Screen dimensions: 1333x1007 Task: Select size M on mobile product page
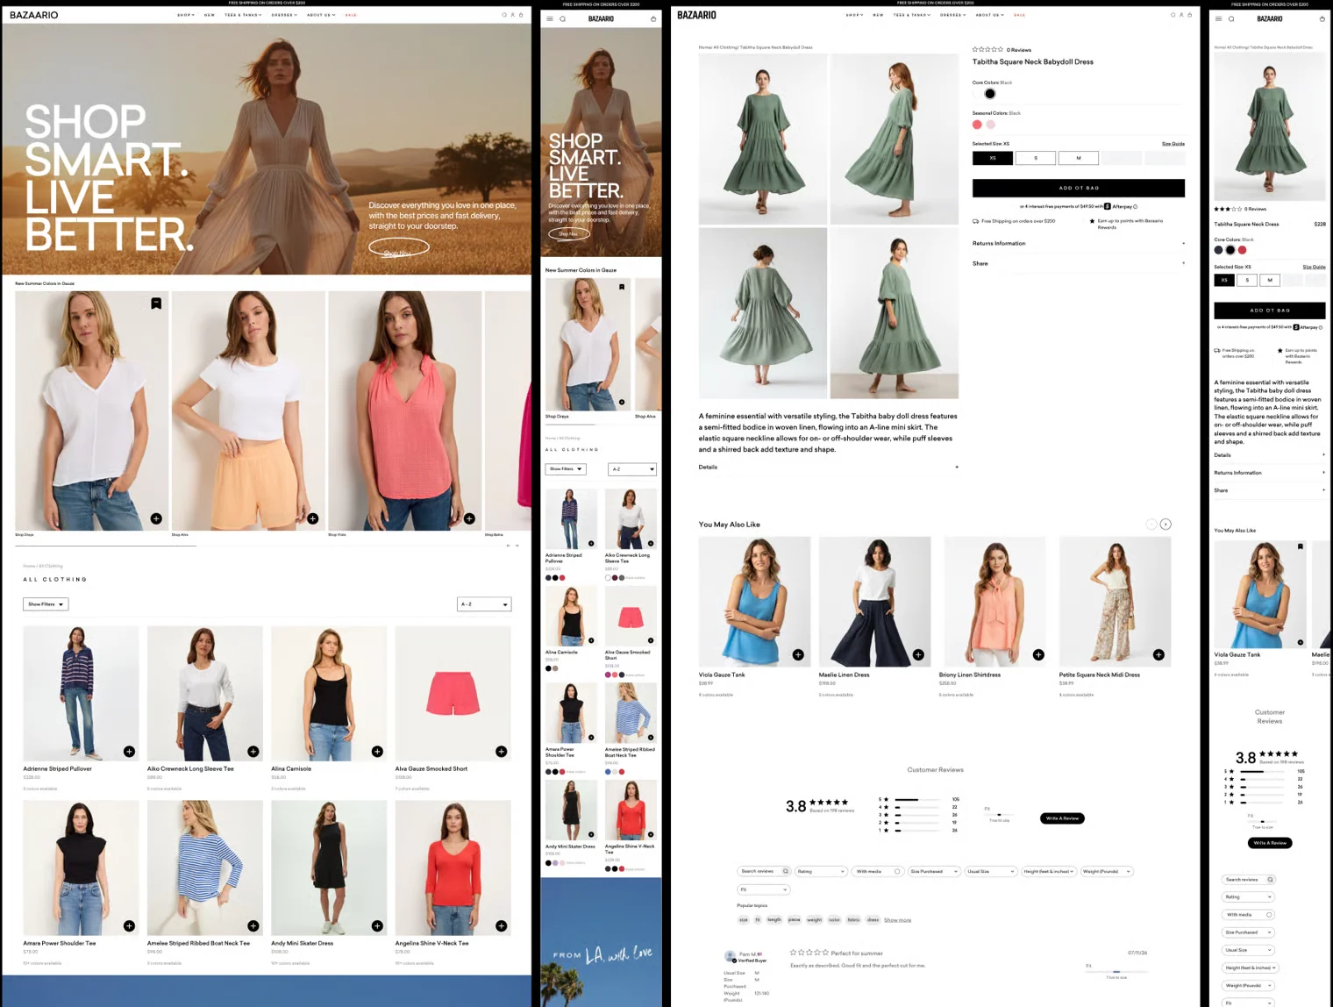click(1270, 281)
